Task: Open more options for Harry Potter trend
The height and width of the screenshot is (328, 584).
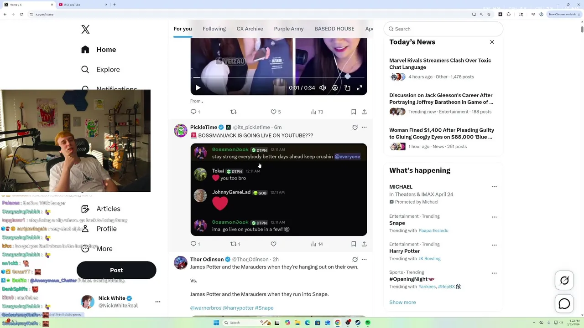Action: click(x=494, y=245)
